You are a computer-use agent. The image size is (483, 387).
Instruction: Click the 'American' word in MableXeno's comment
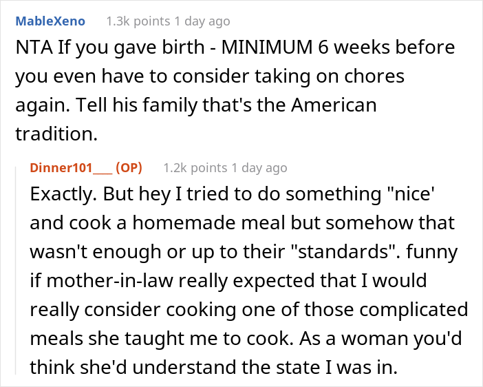[334, 105]
